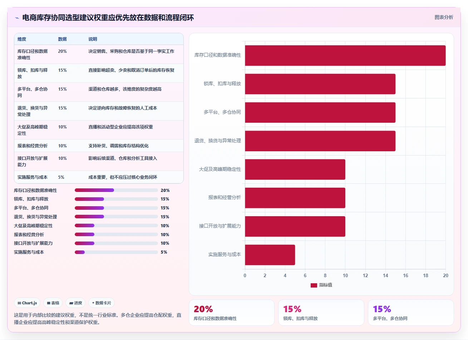Click the title 电商库存协同选型建议权重
This screenshot has height=340, width=468.
[x=108, y=18]
